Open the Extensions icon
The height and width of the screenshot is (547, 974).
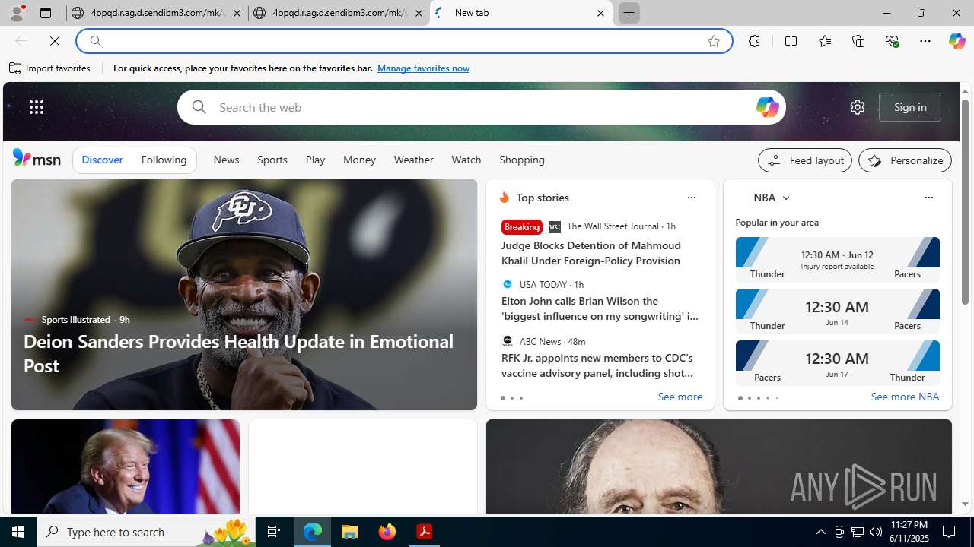[754, 41]
